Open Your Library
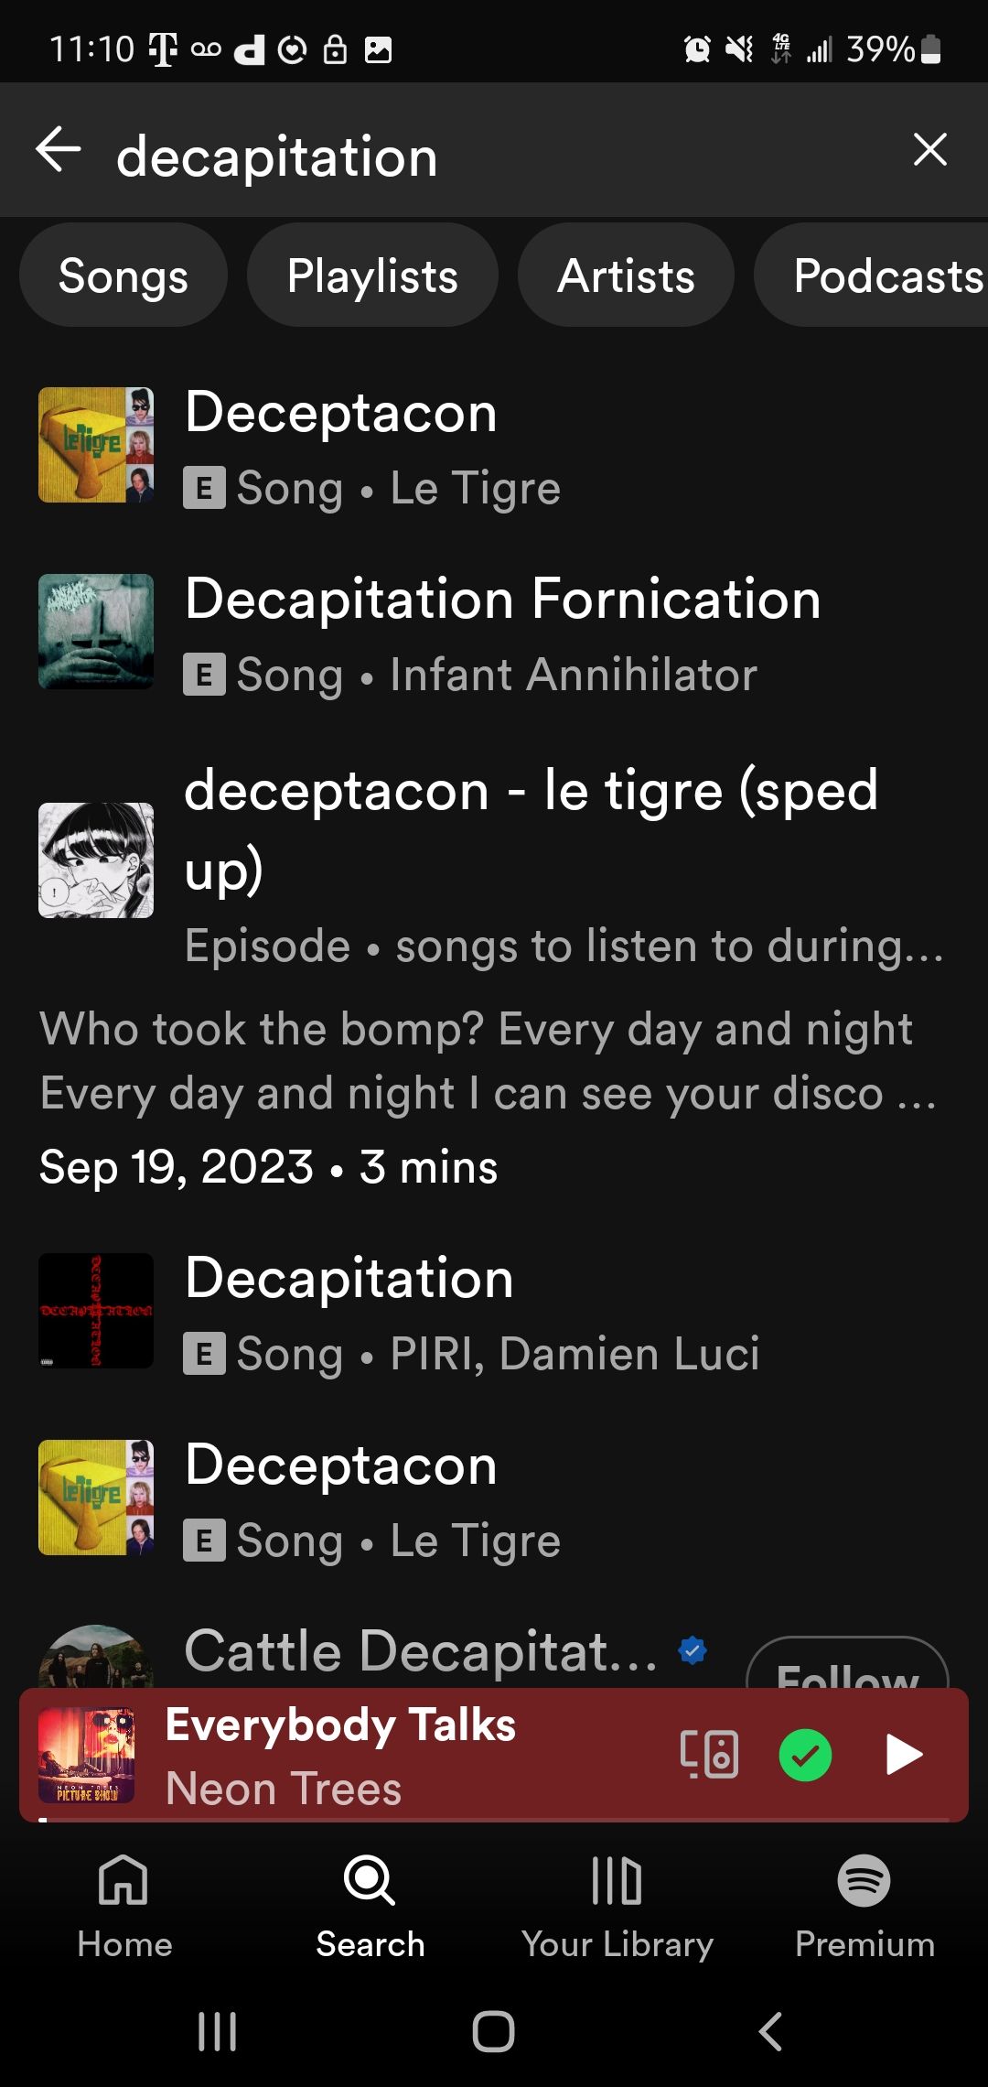Image resolution: width=988 pixels, height=2087 pixels. (617, 1906)
